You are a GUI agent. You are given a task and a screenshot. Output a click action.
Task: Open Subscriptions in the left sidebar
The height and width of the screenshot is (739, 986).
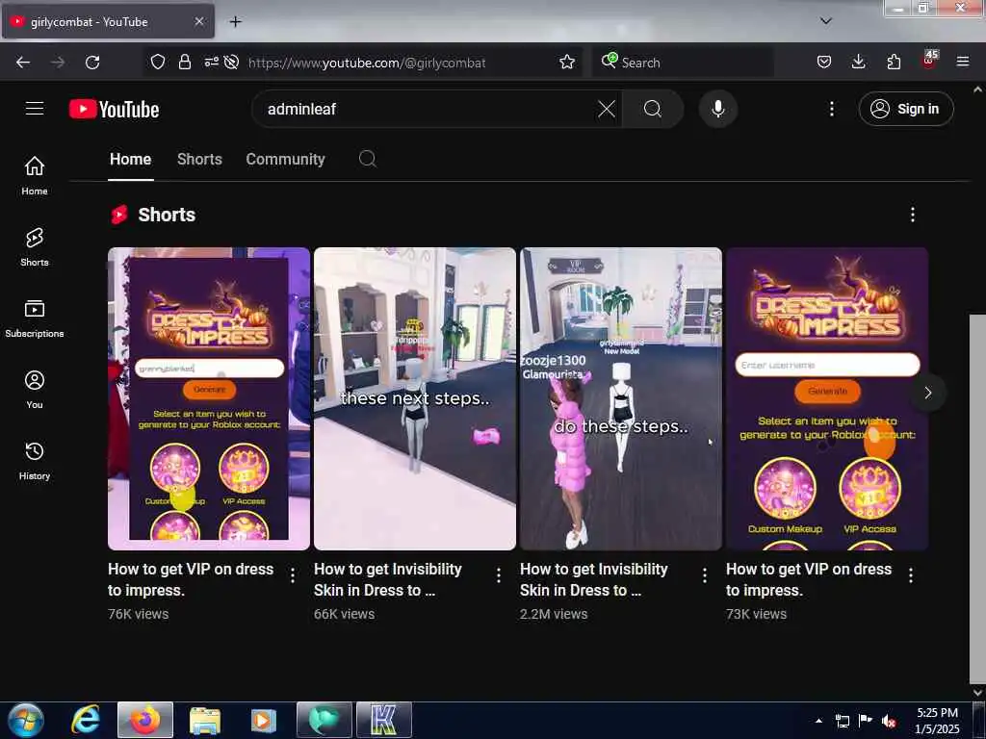click(35, 319)
